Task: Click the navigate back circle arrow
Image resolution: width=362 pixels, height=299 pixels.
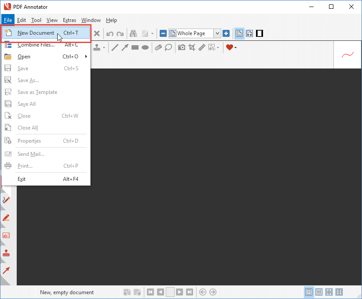Action: pos(203,292)
